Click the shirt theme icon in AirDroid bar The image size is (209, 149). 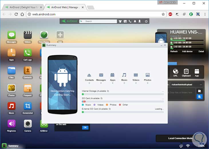coord(120,21)
